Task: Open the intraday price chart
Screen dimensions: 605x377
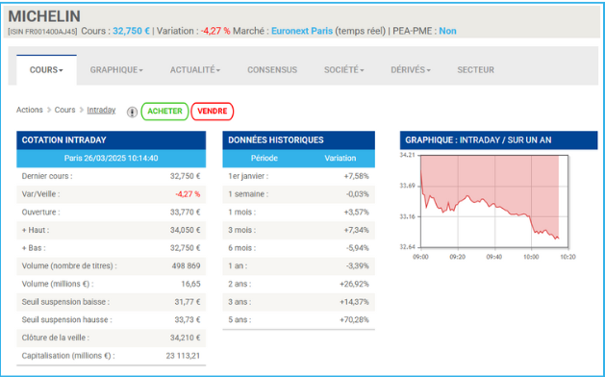Action: 493,201
